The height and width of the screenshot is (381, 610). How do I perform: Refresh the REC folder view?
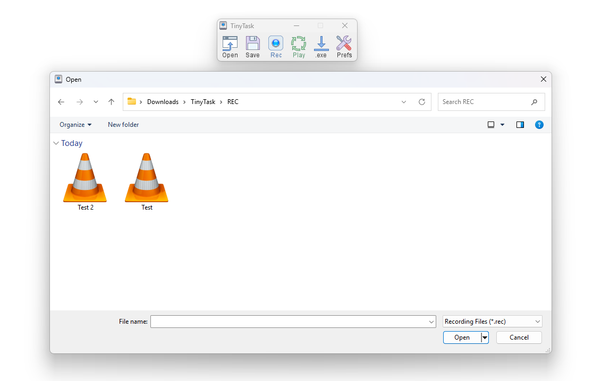(422, 102)
